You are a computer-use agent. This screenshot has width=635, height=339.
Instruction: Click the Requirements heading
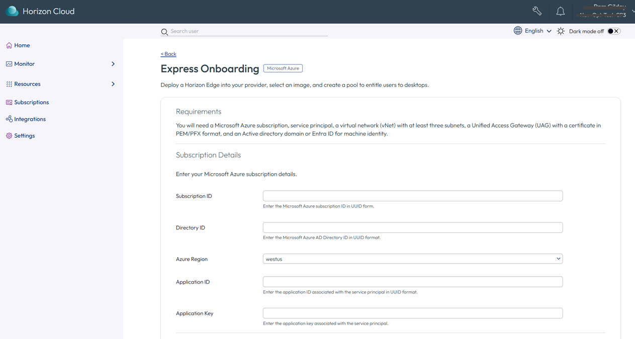tap(199, 111)
